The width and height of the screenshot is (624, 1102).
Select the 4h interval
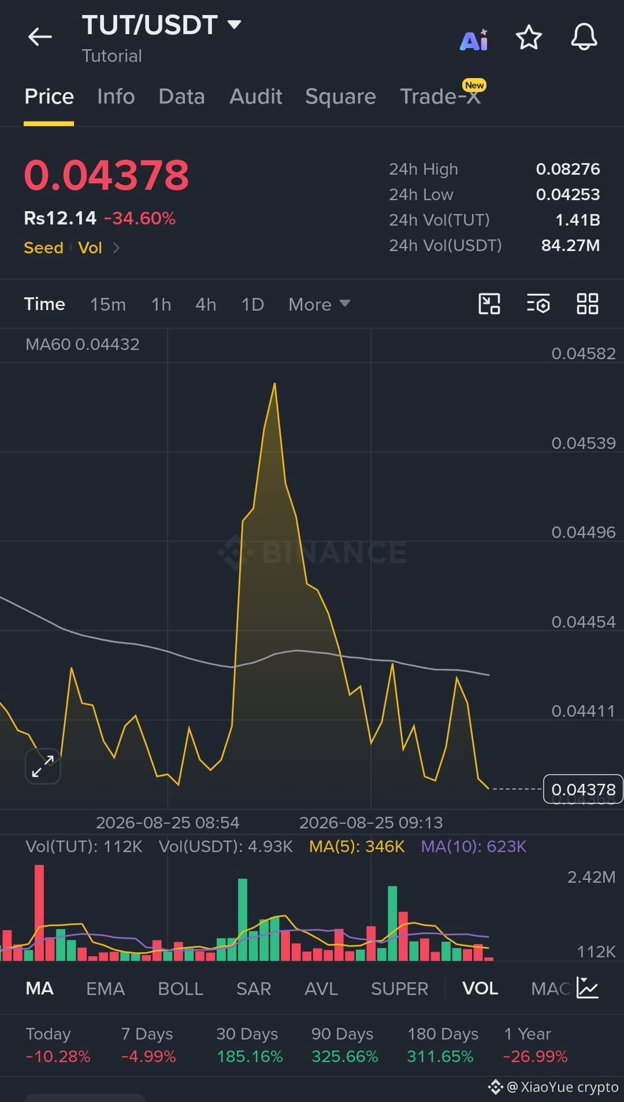[x=206, y=304]
